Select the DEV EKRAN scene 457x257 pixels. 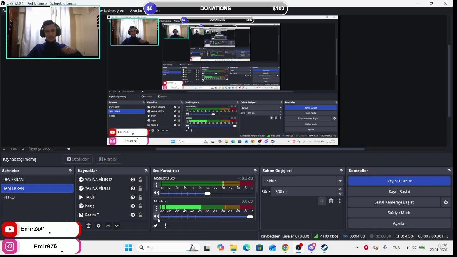pos(37,180)
